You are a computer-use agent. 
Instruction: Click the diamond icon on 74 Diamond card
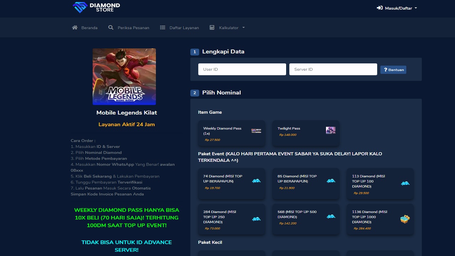[x=256, y=181]
